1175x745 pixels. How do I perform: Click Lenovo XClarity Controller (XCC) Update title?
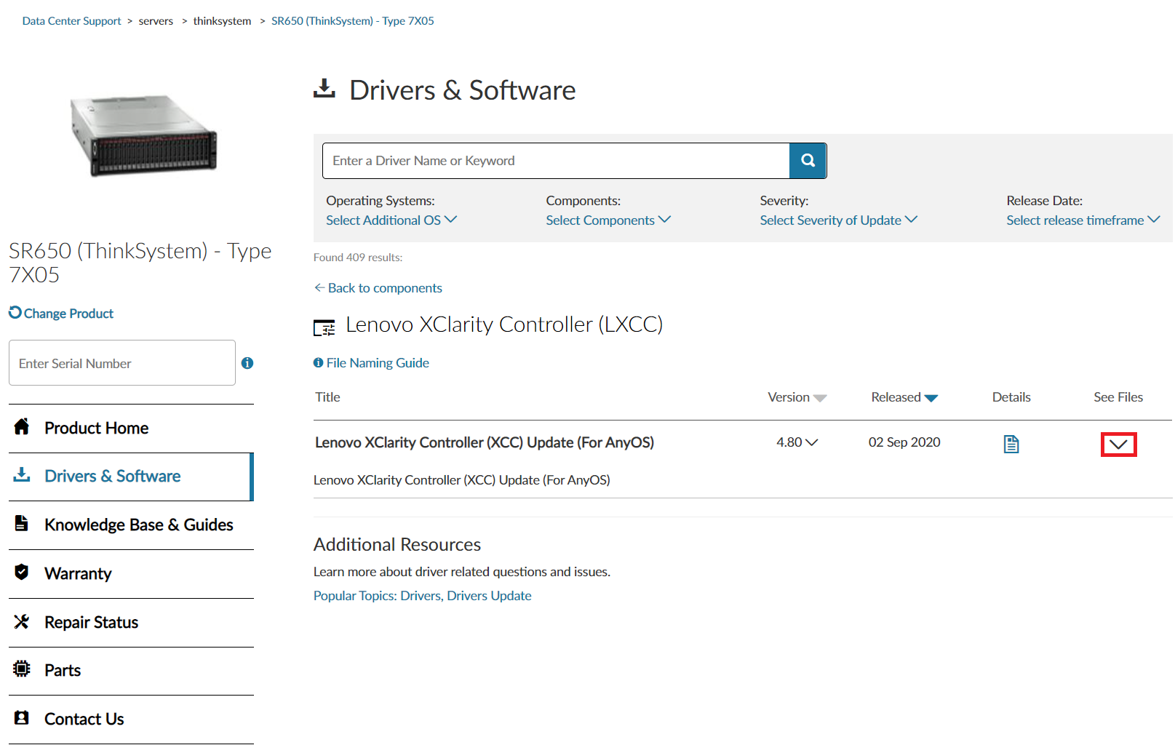point(485,442)
